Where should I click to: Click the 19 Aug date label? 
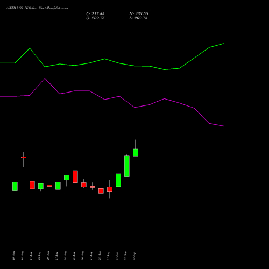click(39, 256)
